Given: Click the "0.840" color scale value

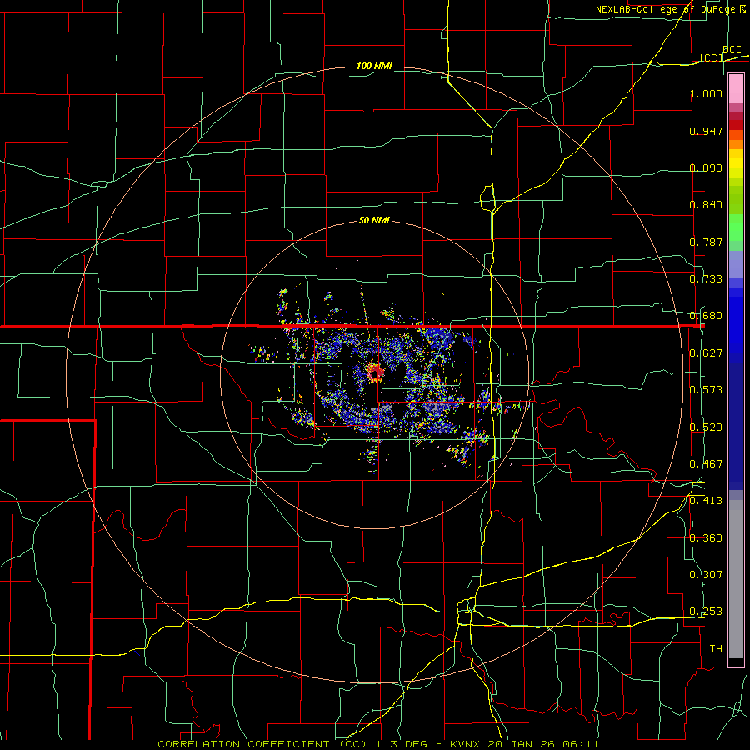Looking at the screenshot, I should click(706, 205).
